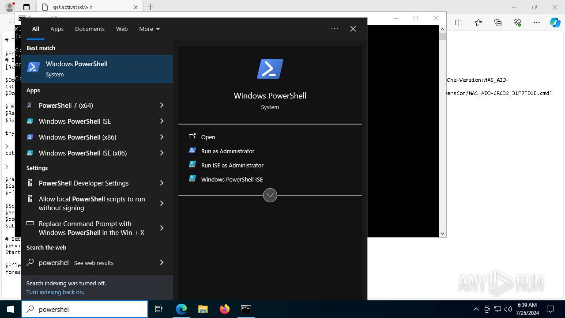Open the More filter dropdown

pos(150,29)
